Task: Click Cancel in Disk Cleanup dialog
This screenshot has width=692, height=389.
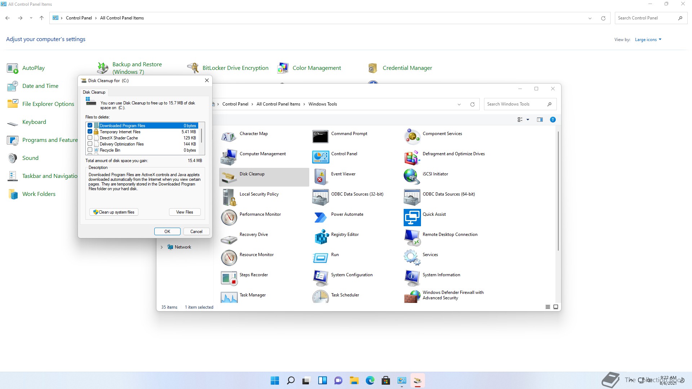Action: tap(196, 232)
